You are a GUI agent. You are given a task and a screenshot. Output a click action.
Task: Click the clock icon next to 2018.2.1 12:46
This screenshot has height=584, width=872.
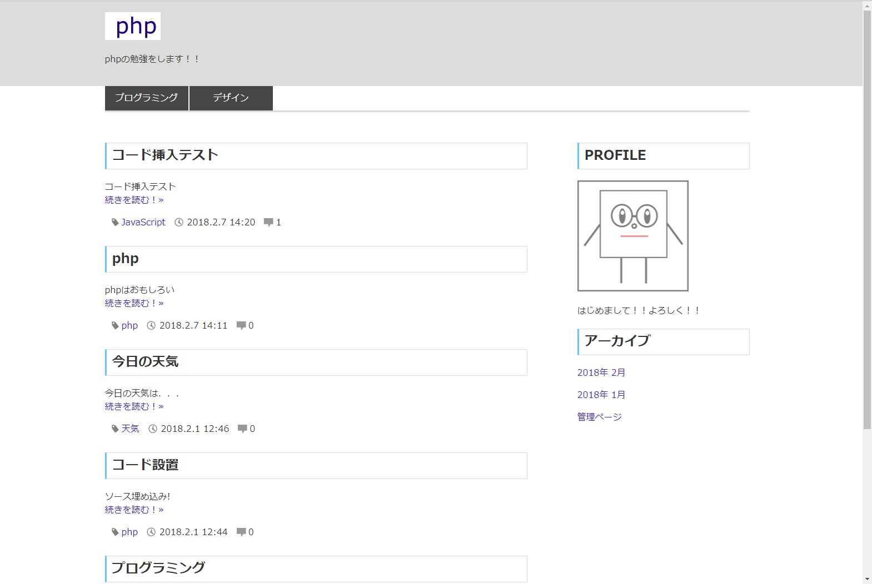tap(153, 429)
